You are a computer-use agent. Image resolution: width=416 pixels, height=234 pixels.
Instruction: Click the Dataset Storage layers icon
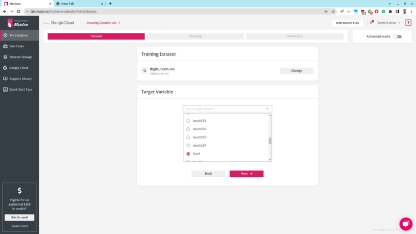click(6, 57)
